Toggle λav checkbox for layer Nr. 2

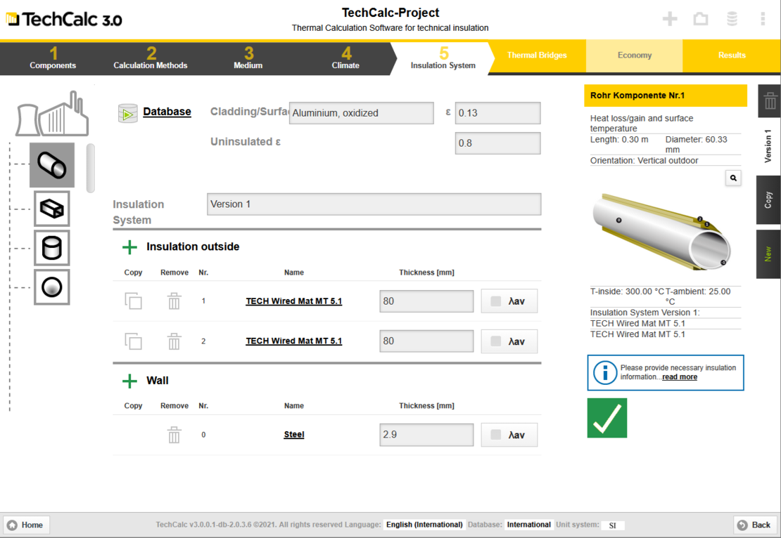pos(495,341)
